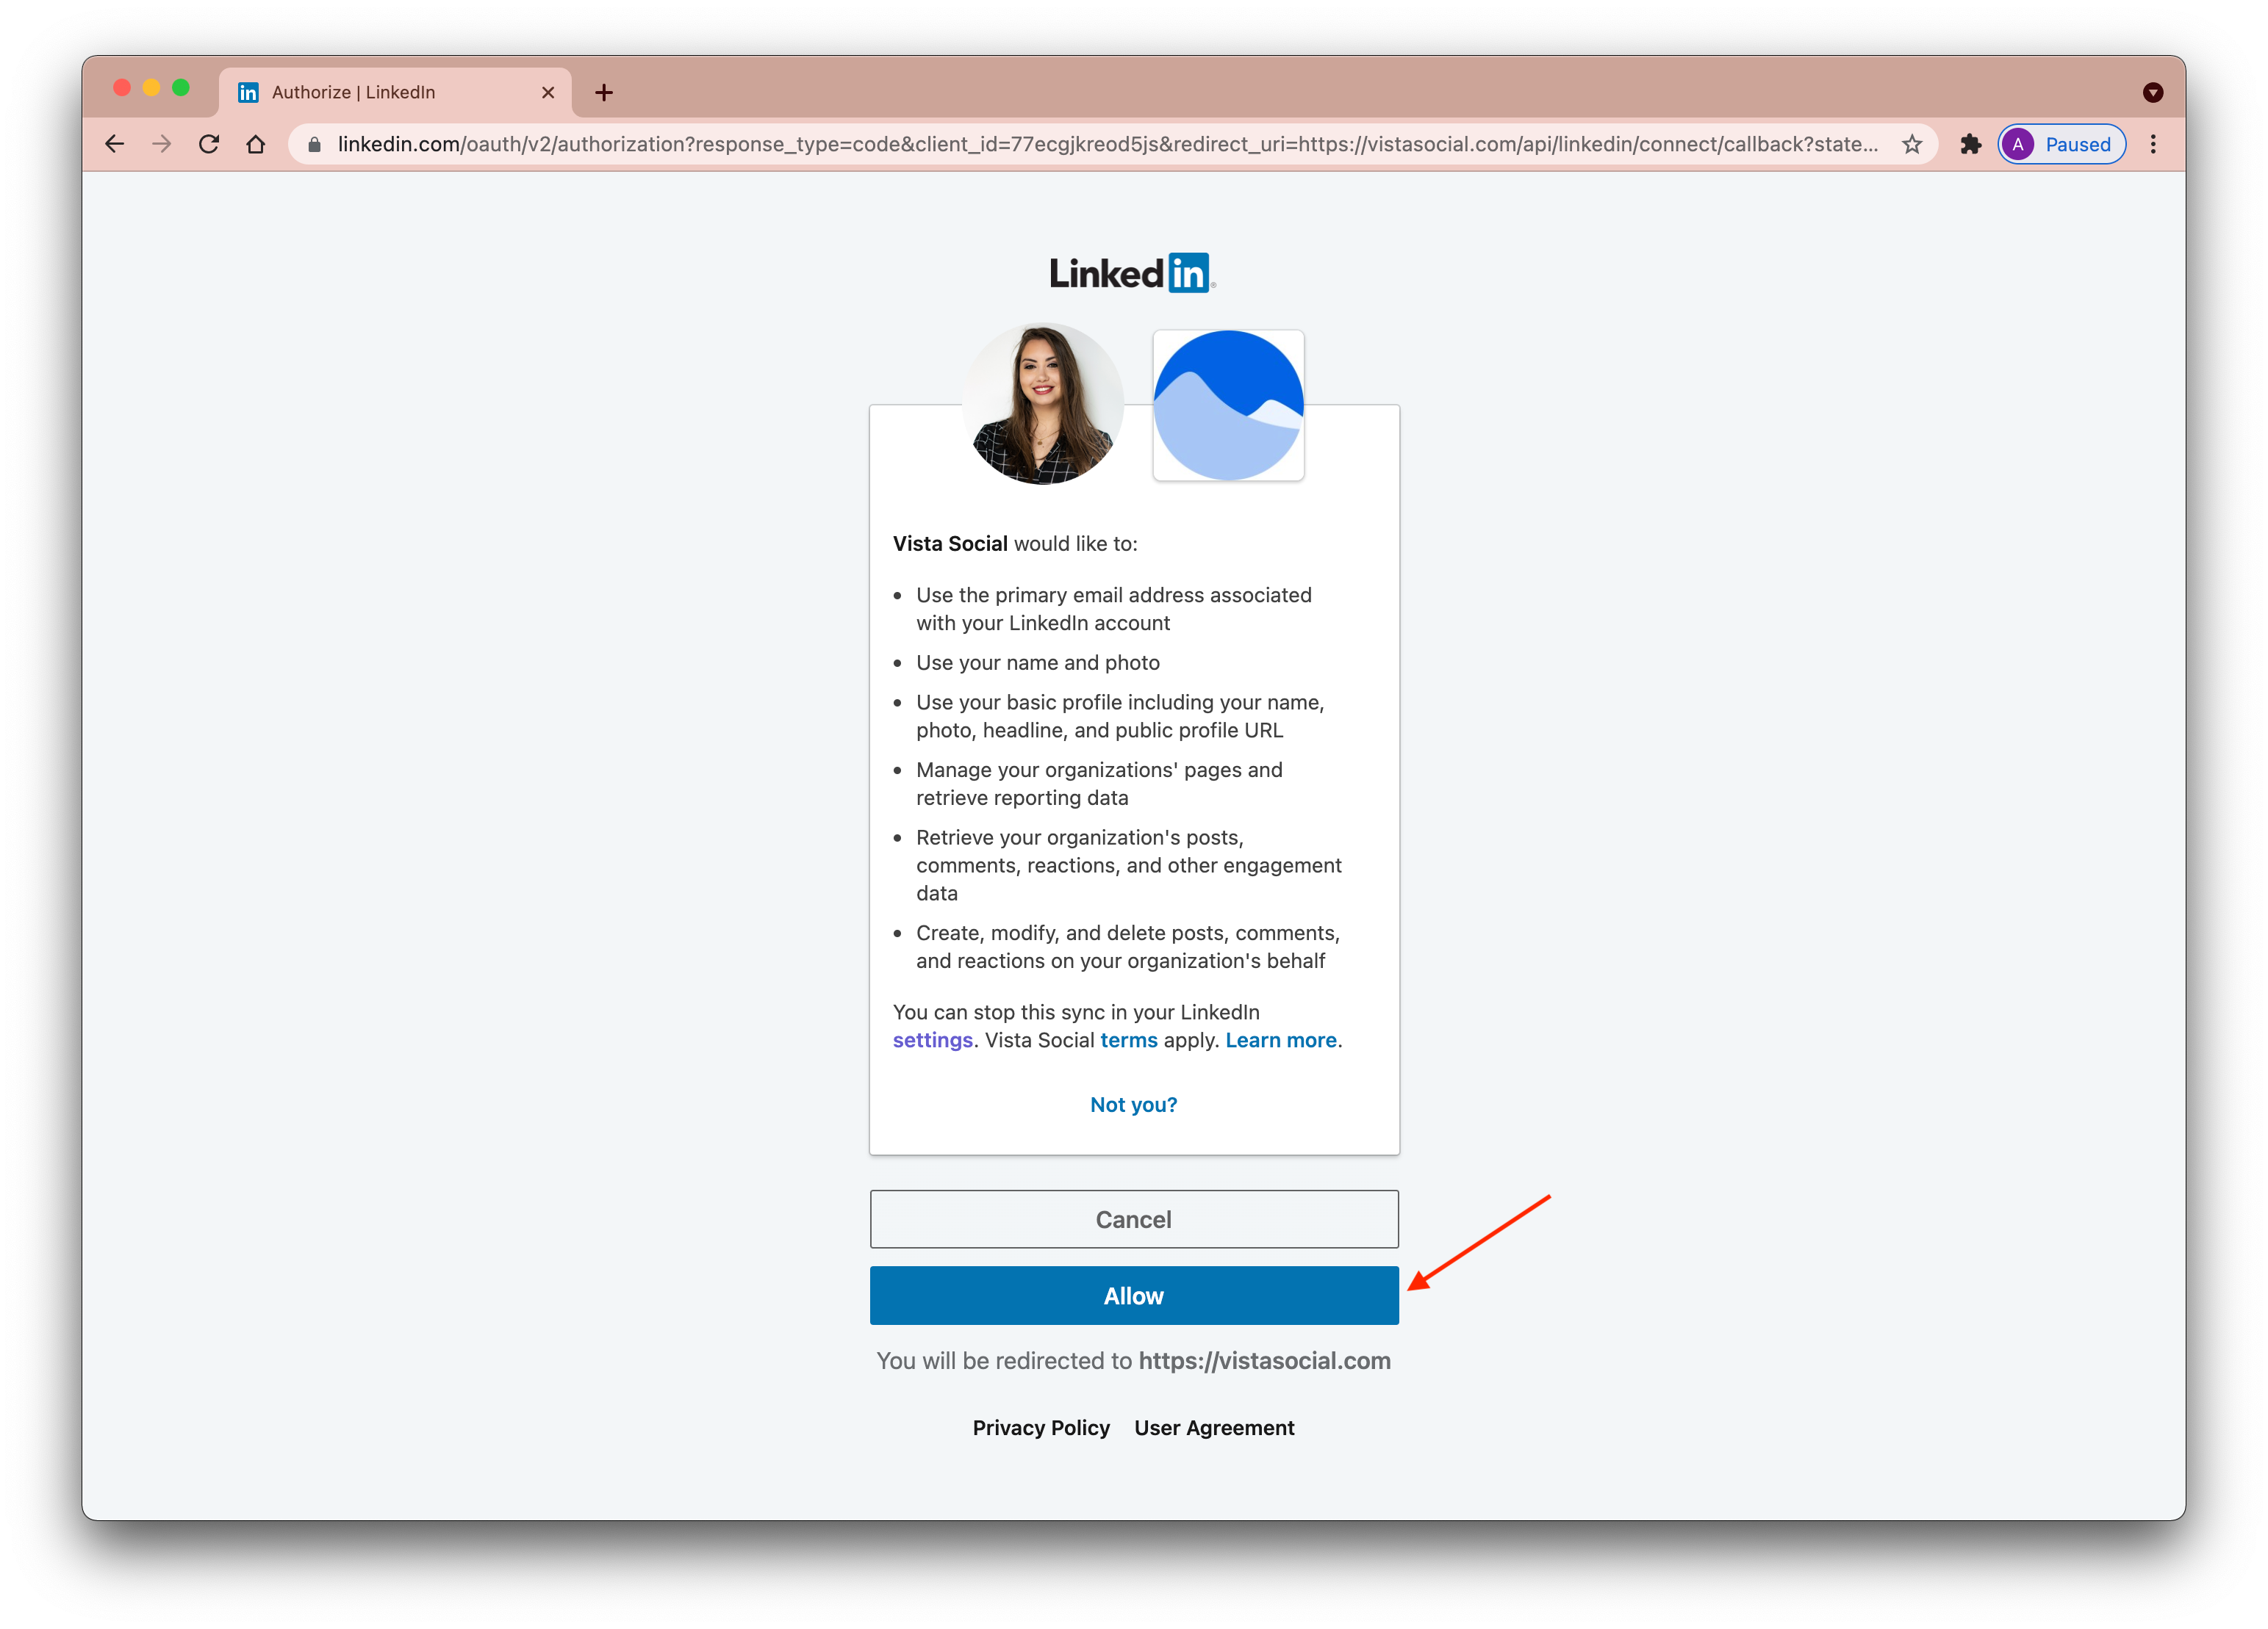Click the Allow button to authorize Vista Social
The image size is (2268, 1629).
[1134, 1295]
